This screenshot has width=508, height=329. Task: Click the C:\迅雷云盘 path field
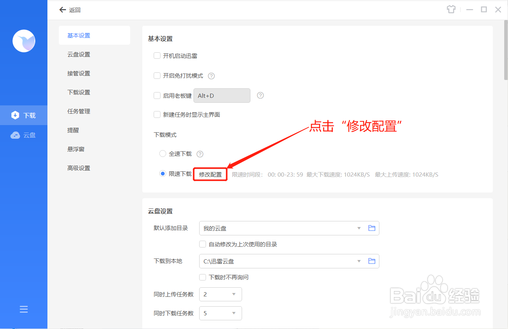tap(289, 261)
